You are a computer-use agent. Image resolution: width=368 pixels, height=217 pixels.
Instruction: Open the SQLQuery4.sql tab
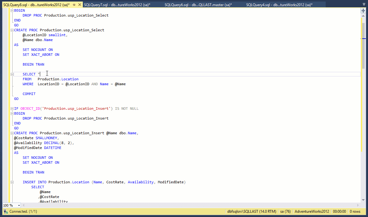click(x=279, y=5)
